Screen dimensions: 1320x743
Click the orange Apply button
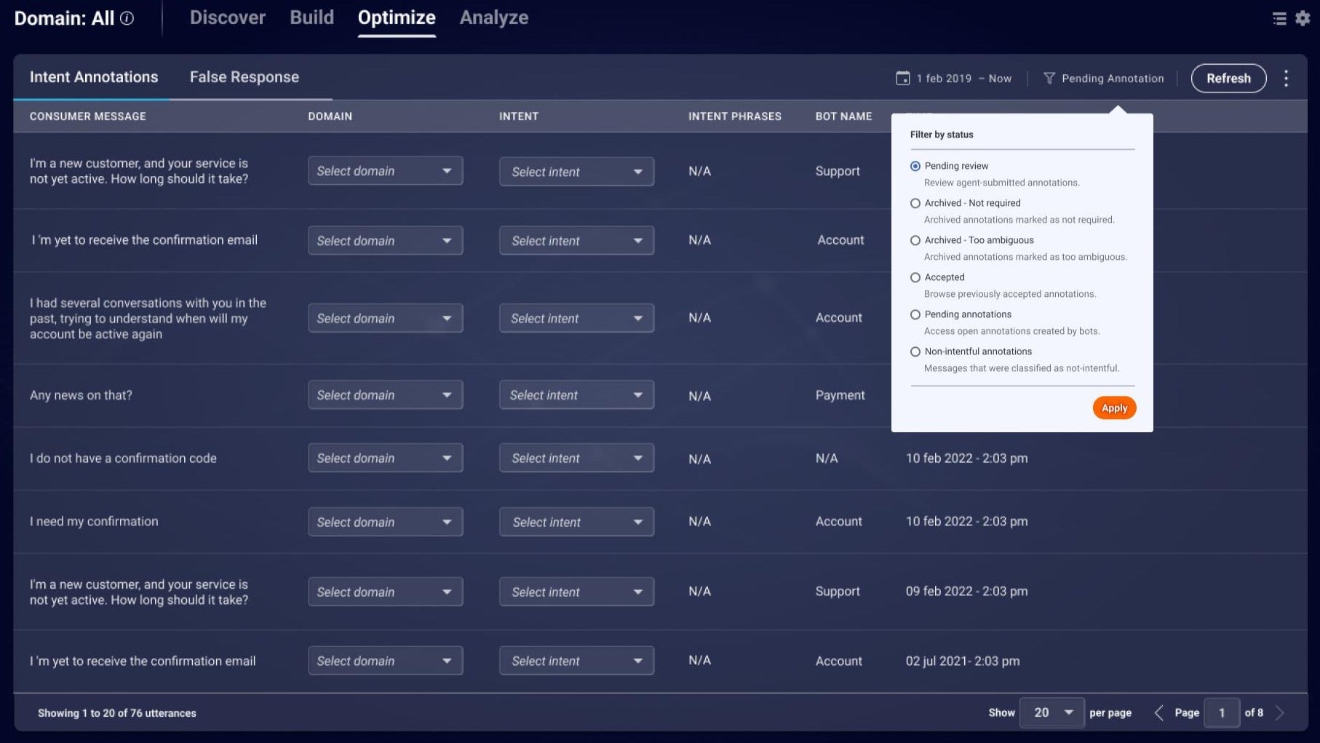(1114, 408)
